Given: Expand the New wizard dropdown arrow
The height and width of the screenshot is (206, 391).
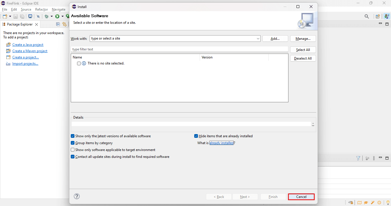Looking at the screenshot, I should tap(10, 17).
